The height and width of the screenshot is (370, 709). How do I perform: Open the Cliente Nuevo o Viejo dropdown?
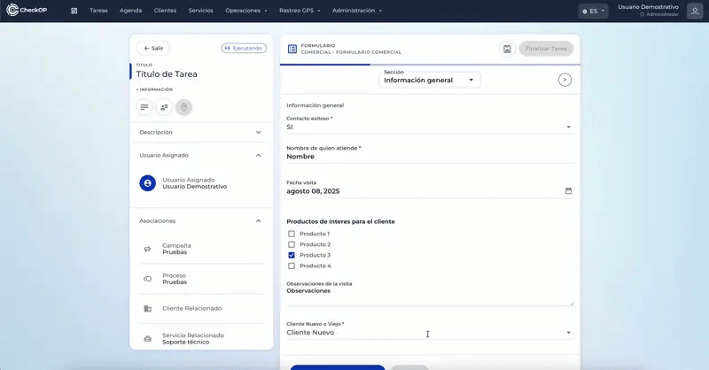[429, 333]
